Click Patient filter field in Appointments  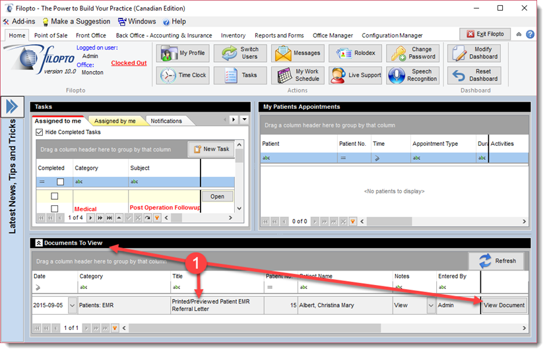299,158
